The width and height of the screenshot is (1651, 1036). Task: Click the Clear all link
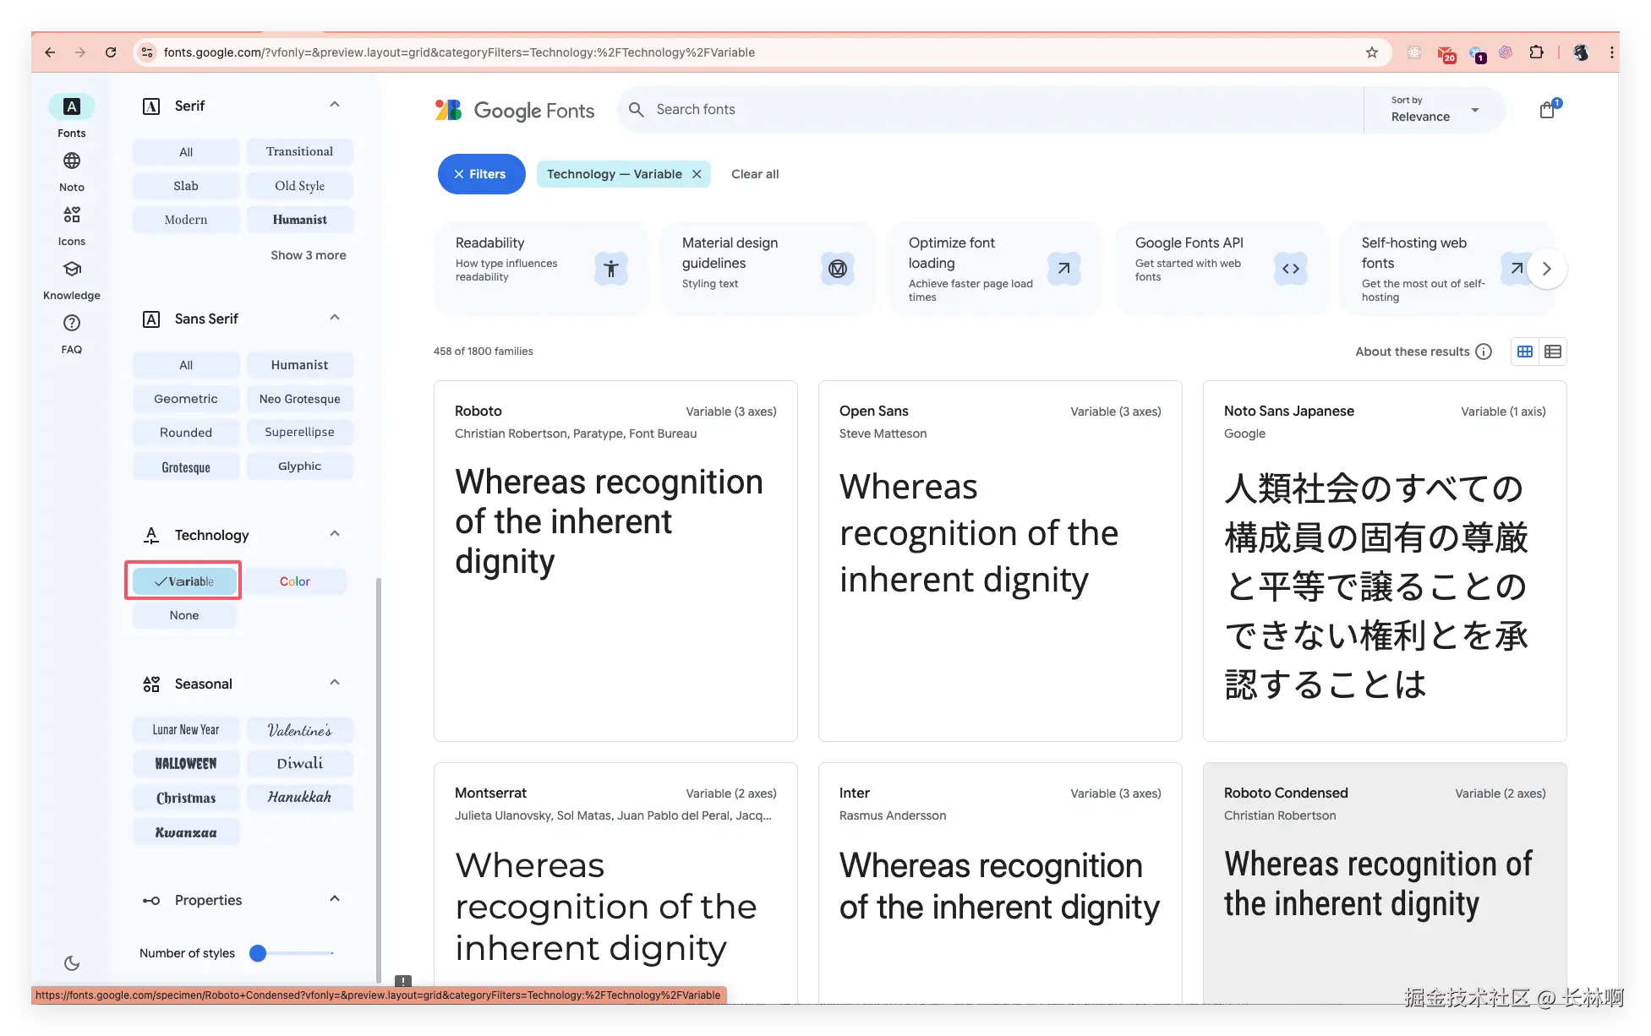(754, 174)
